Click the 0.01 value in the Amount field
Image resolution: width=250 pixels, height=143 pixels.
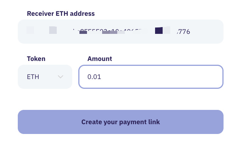(x=94, y=77)
